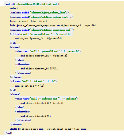Viewport: 124px width, 138px height.
Task: Click the 'desc' keyword
Action: pos(84,129)
